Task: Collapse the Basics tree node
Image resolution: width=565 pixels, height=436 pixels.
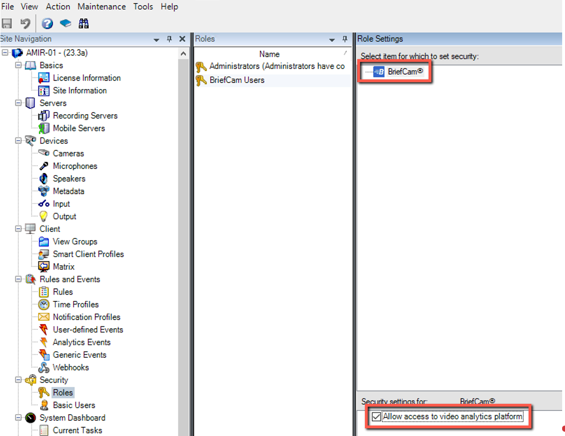Action: 18,65
